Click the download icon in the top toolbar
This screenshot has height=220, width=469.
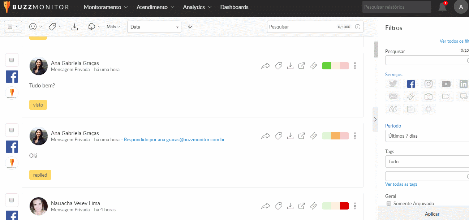coord(74,27)
